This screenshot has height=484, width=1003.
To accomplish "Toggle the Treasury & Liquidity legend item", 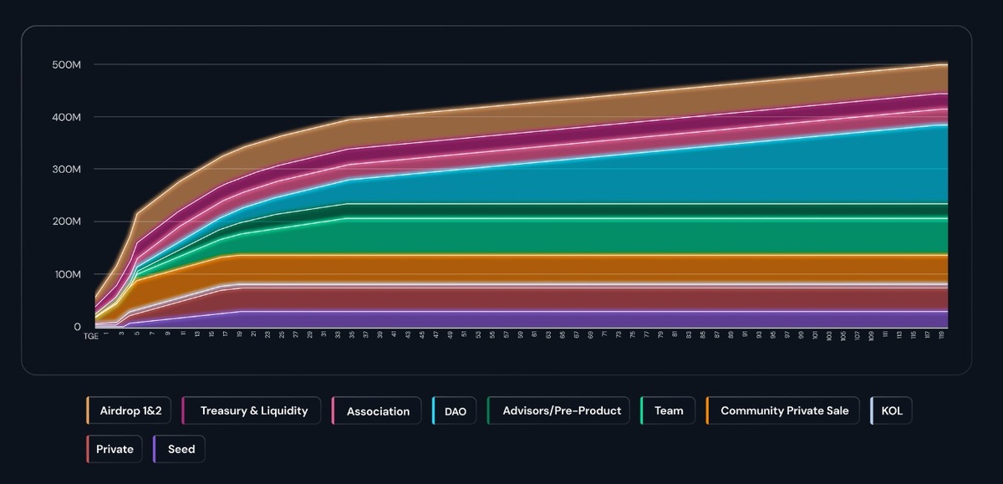I will click(x=251, y=410).
